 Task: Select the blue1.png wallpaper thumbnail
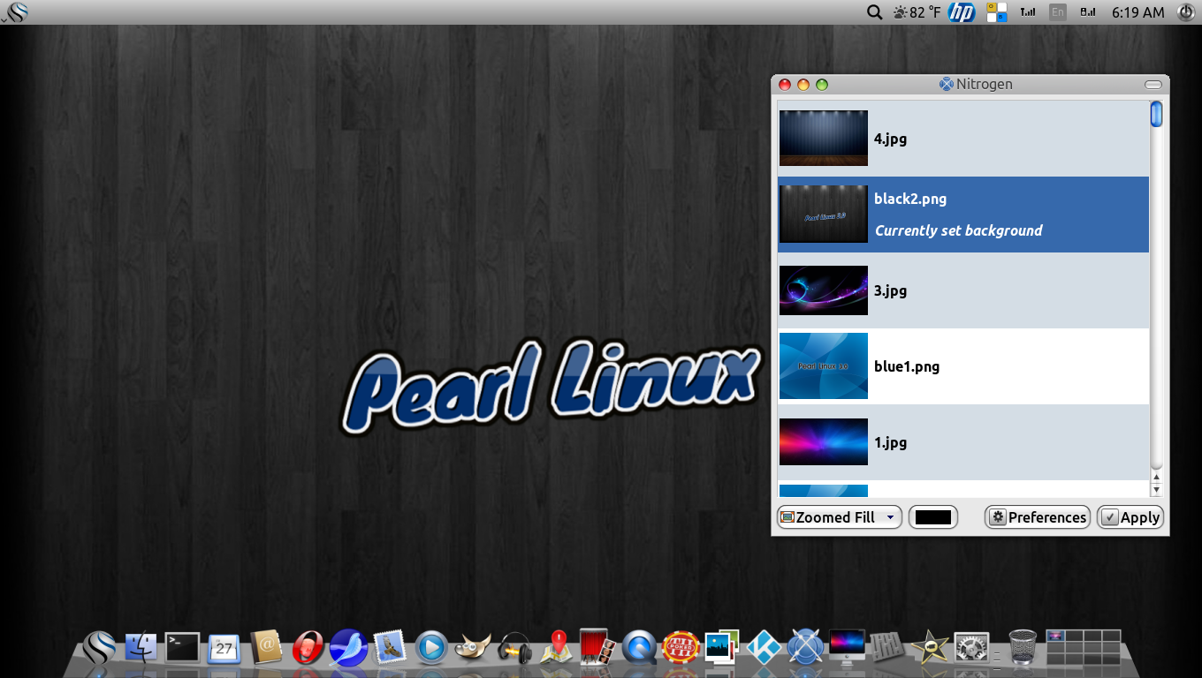(x=824, y=366)
